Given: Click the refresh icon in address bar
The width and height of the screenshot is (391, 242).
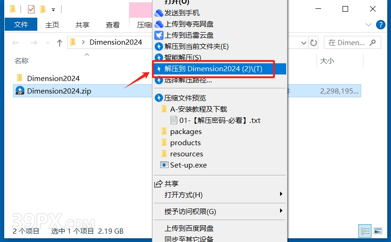Looking at the screenshot, I should pyautogui.click(x=314, y=43).
